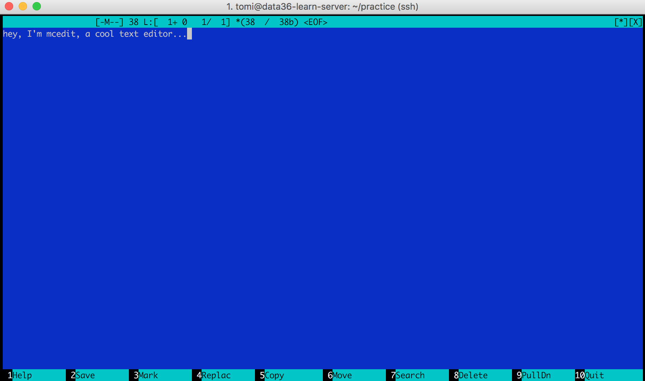Click the terminal window title text
Image resolution: width=645 pixels, height=381 pixels.
322,7
